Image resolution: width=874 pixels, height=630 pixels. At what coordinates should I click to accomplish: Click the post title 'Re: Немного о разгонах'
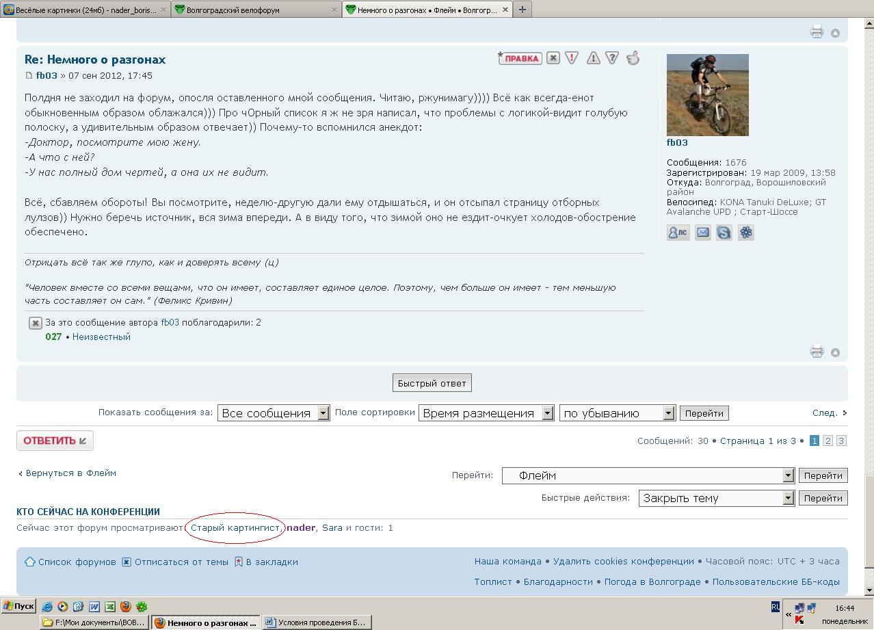95,60
